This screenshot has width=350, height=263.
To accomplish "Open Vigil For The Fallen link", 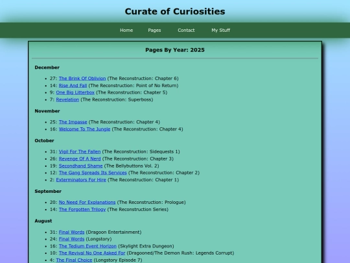I will 80,151.
